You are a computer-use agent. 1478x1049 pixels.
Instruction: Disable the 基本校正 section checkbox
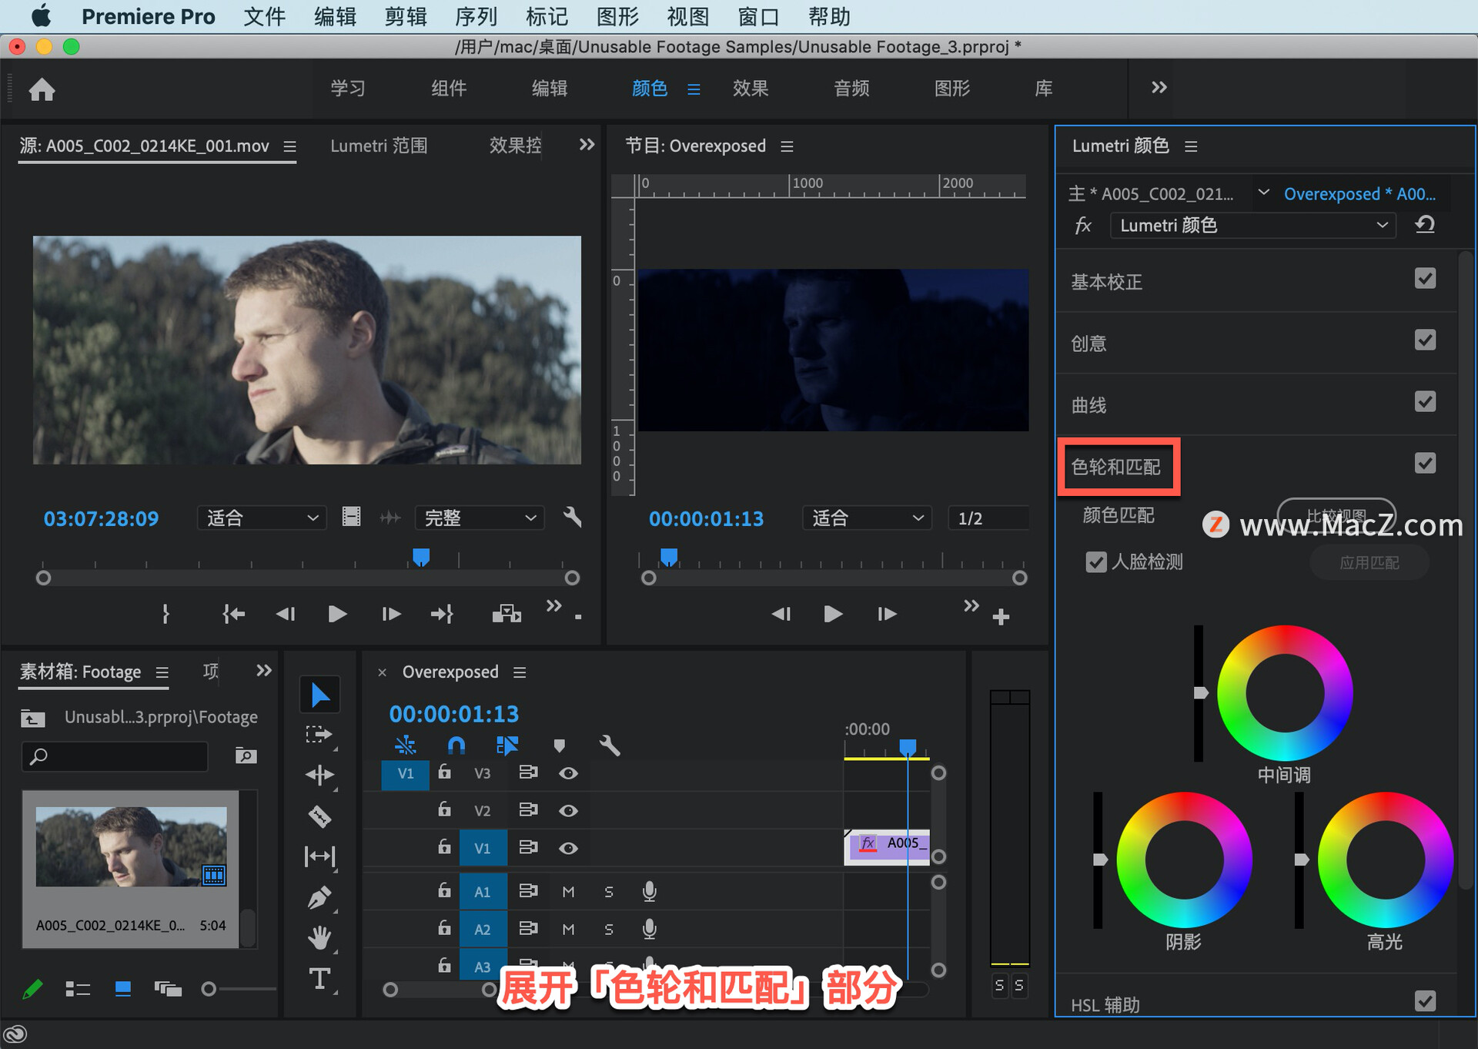click(x=1425, y=279)
